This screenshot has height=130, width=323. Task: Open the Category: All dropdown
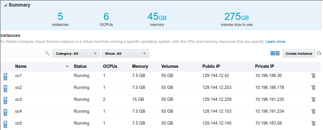pos(76,53)
